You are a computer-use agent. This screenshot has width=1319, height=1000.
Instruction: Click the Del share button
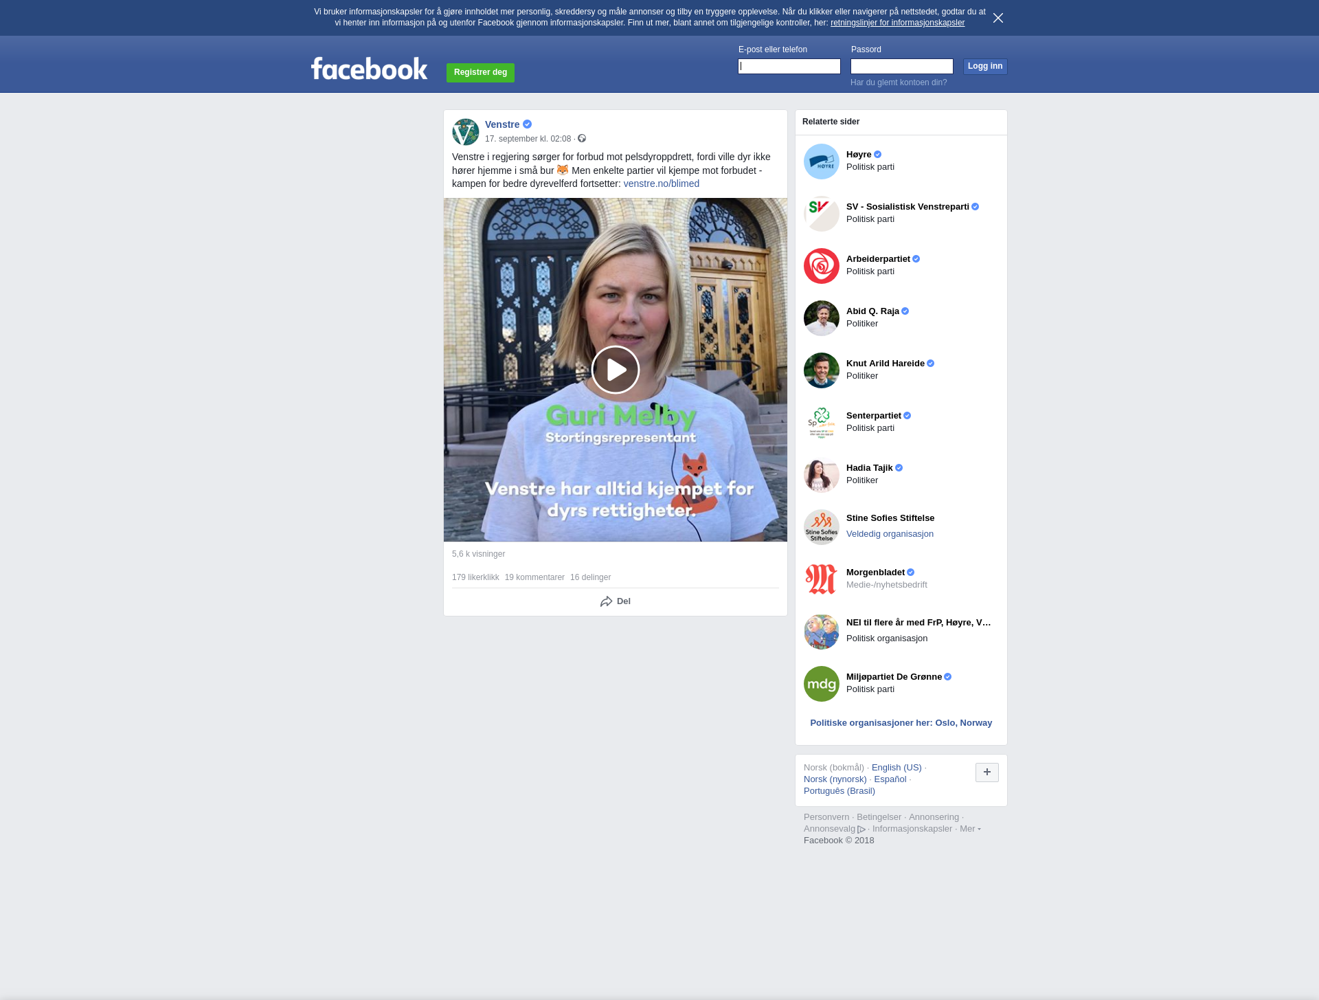616,601
